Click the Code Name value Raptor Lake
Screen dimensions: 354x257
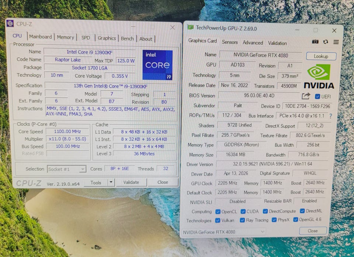point(68,60)
